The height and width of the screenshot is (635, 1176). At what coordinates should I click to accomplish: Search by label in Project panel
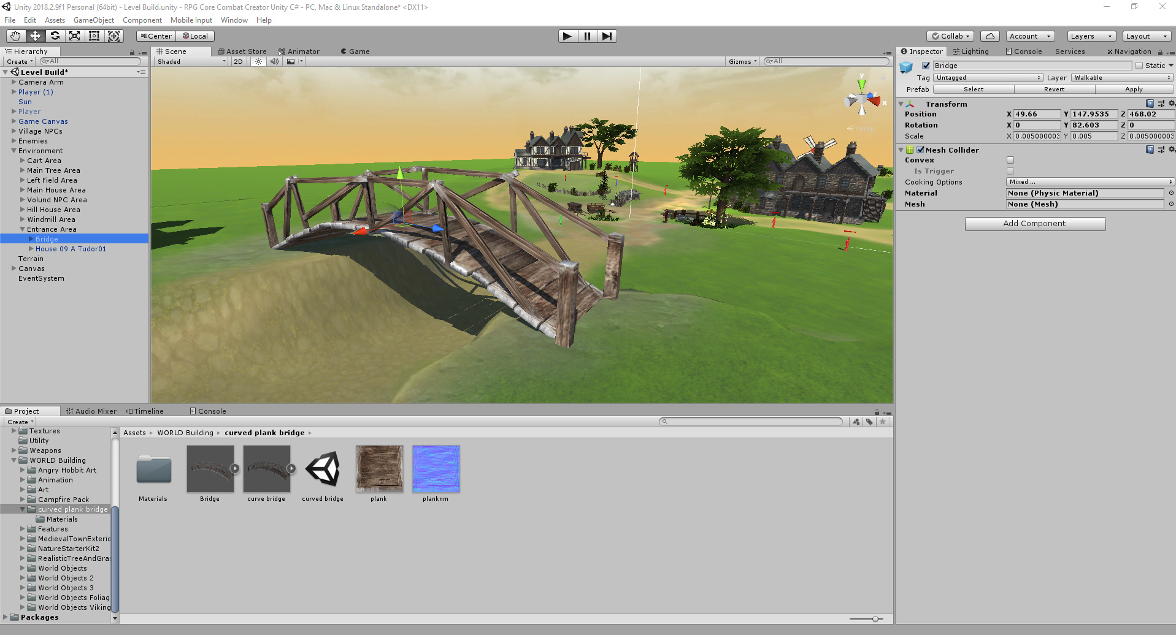pyautogui.click(x=869, y=422)
